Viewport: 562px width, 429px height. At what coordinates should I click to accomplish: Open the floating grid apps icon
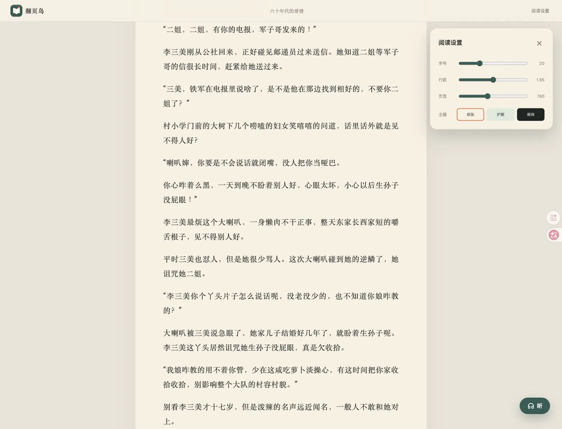(x=554, y=218)
